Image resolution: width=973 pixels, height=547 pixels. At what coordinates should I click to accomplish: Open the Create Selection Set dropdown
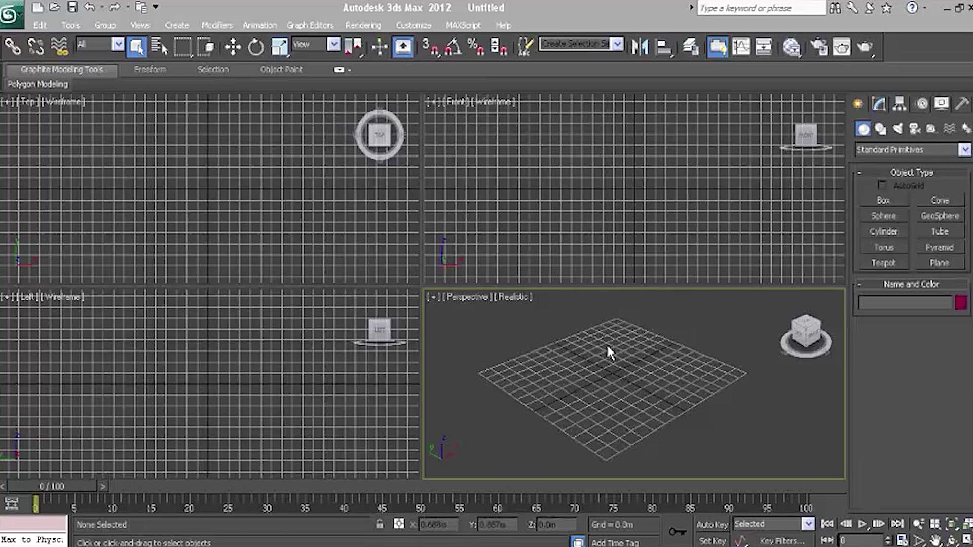pos(617,44)
